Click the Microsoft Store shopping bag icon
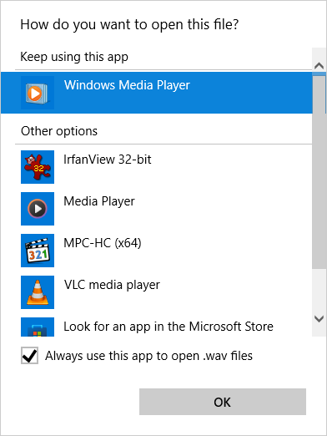The image size is (327, 436). [38, 327]
